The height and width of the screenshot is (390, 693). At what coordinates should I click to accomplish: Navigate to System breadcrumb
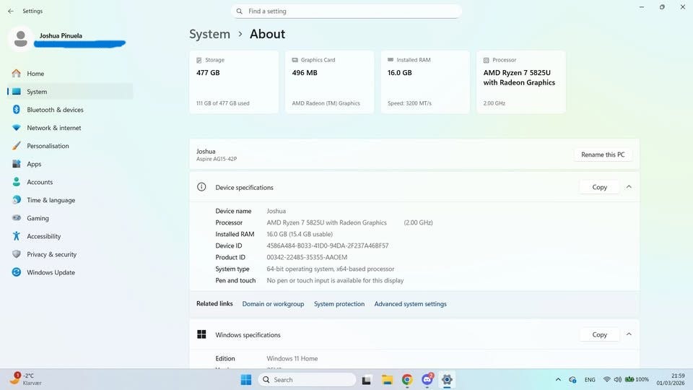[x=209, y=34]
